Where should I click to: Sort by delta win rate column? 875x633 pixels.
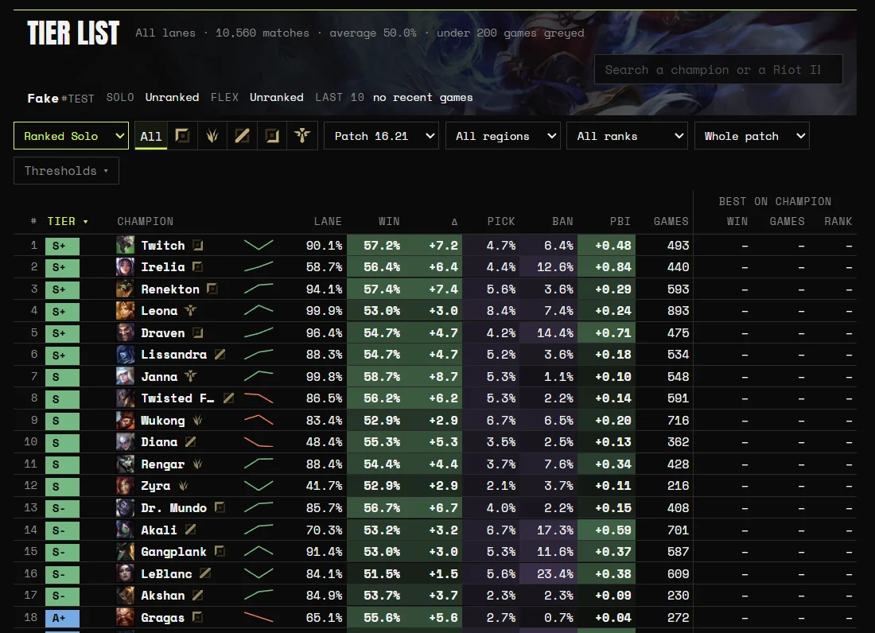454,221
